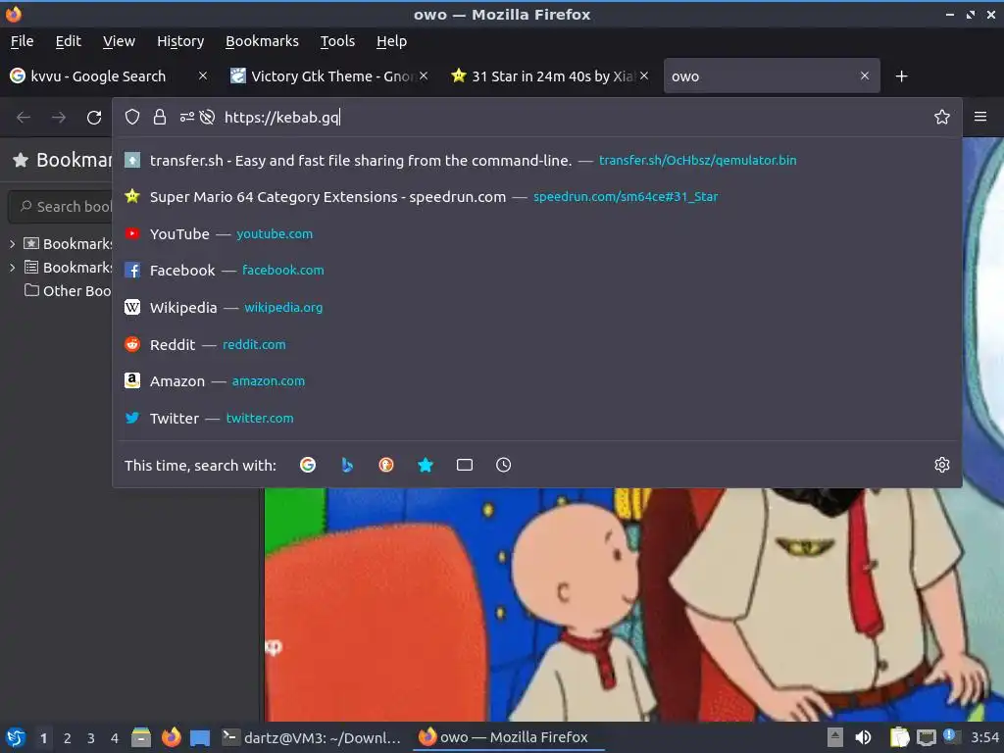Search with Google this time

[x=307, y=465]
